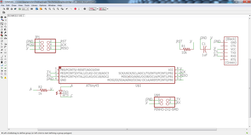Open the ULP run dropdown icon
Screen dimensions: 251x135
[41, 9]
